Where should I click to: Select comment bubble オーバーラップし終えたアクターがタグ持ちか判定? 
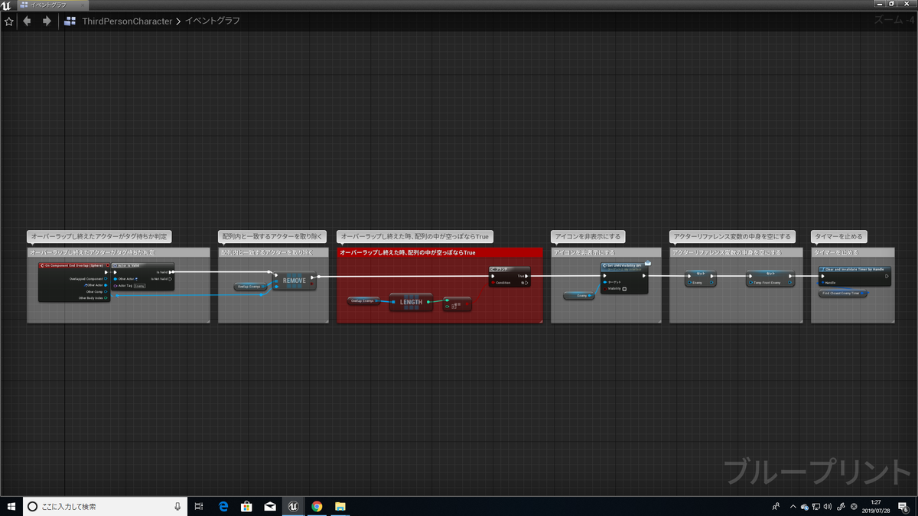[x=99, y=236]
